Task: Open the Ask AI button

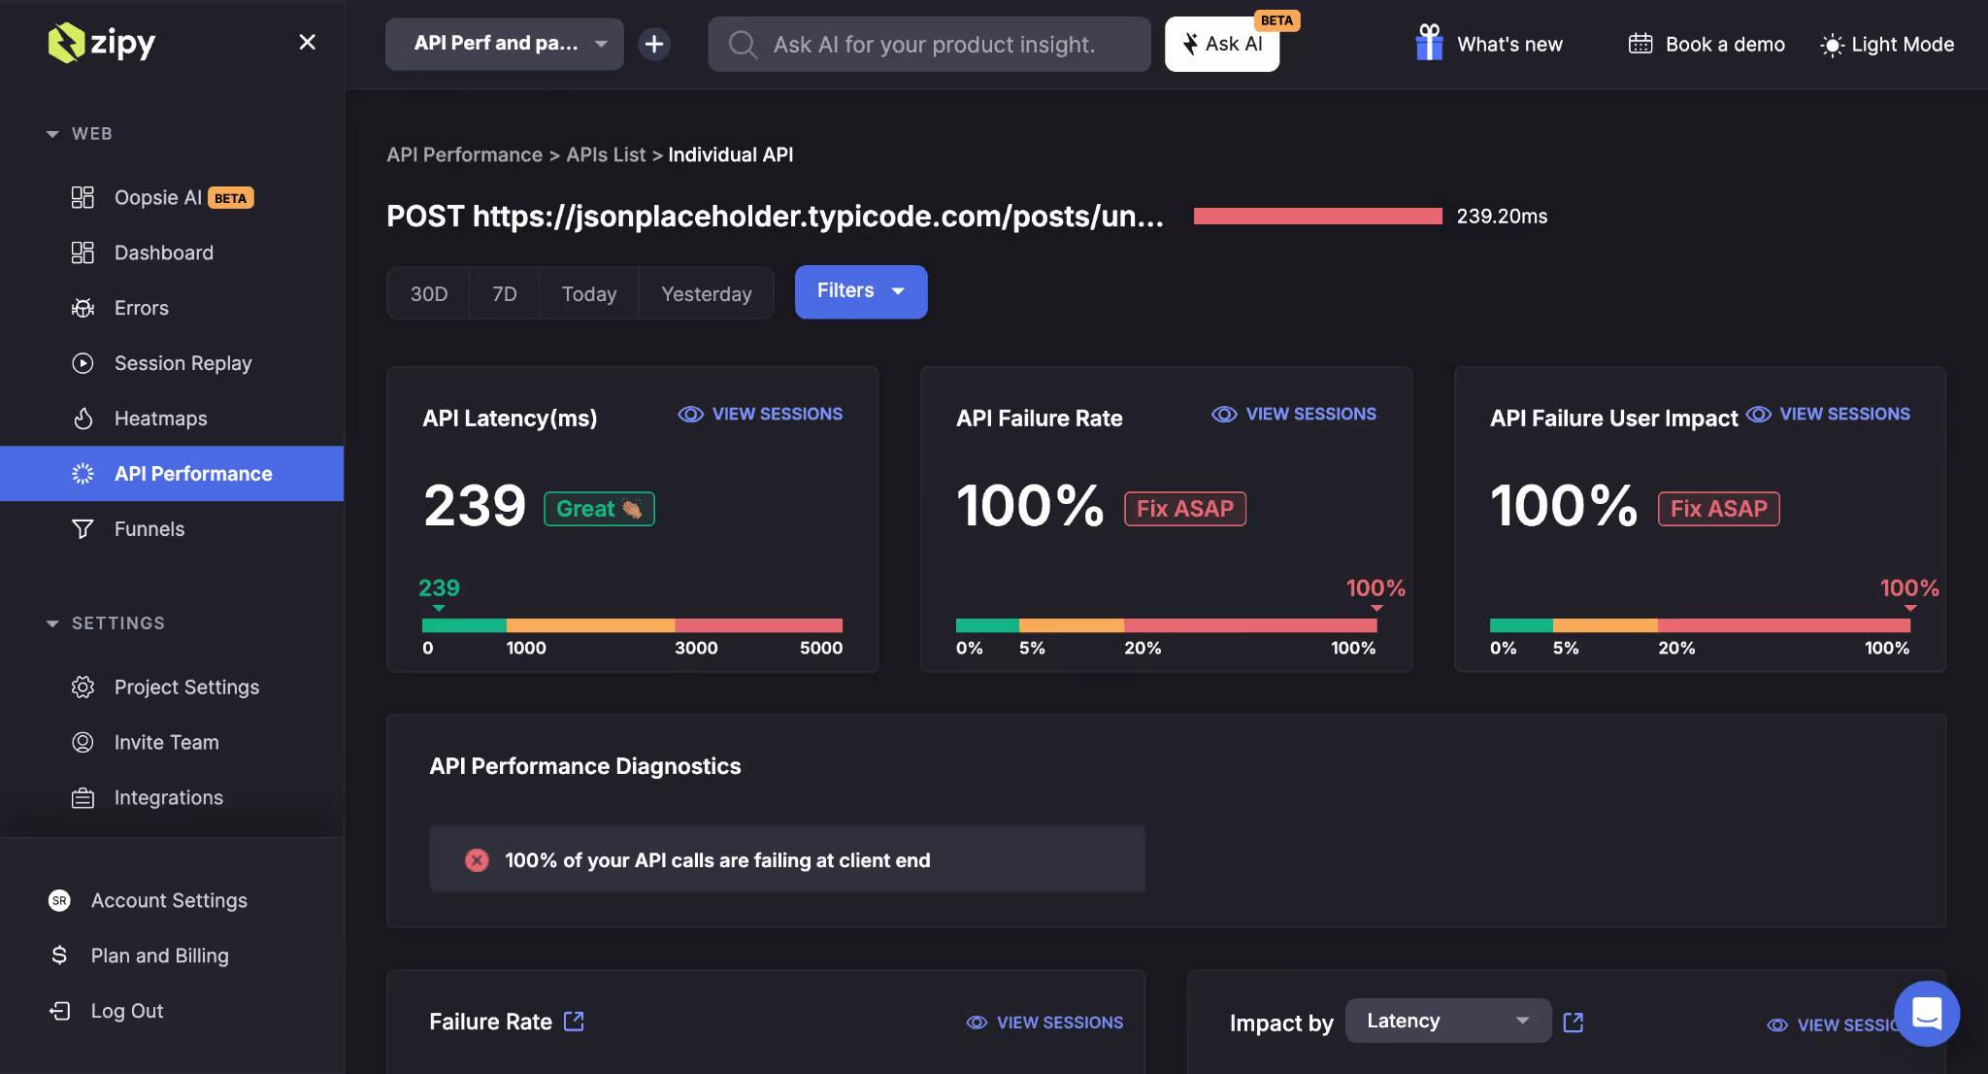Action: pos(1221,44)
